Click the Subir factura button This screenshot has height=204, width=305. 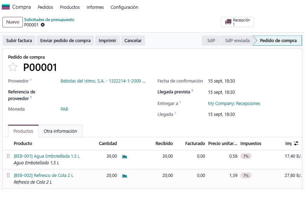click(19, 41)
